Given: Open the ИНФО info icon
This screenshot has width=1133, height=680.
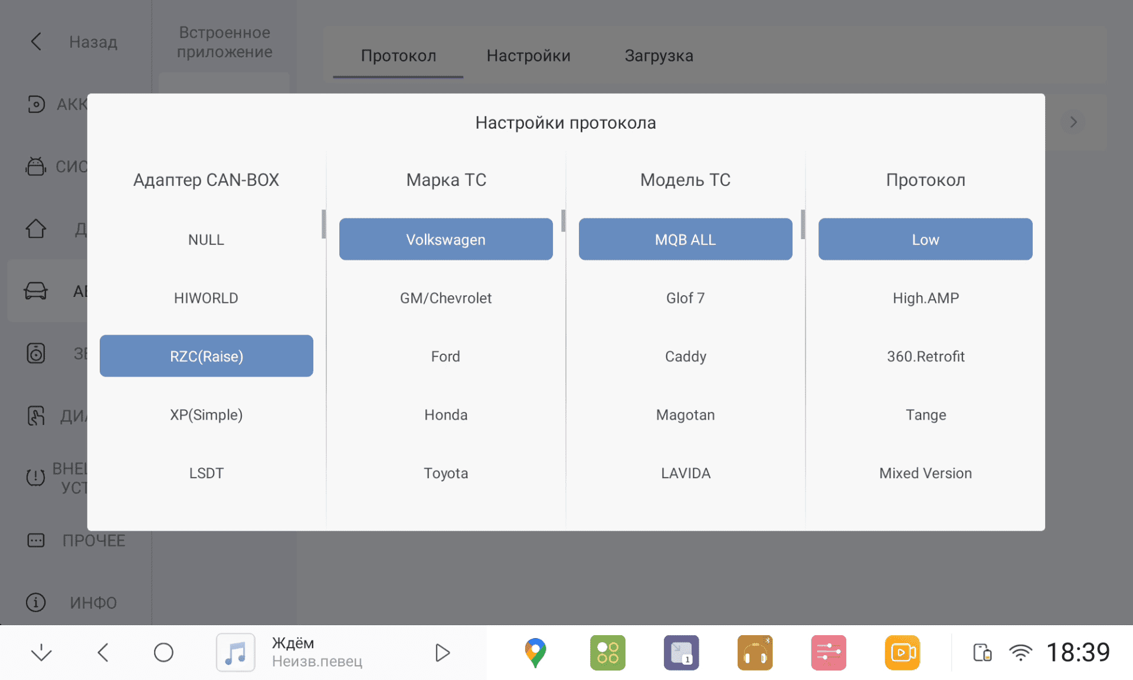Looking at the screenshot, I should click(x=36, y=602).
